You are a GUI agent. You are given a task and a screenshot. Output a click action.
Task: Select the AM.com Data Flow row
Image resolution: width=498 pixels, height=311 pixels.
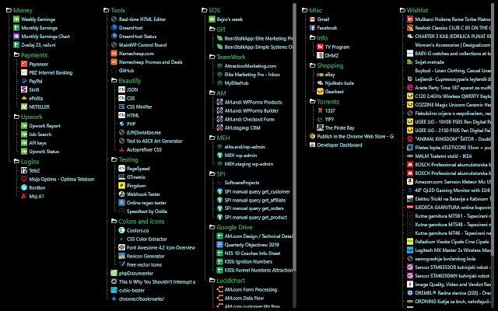(x=240, y=299)
